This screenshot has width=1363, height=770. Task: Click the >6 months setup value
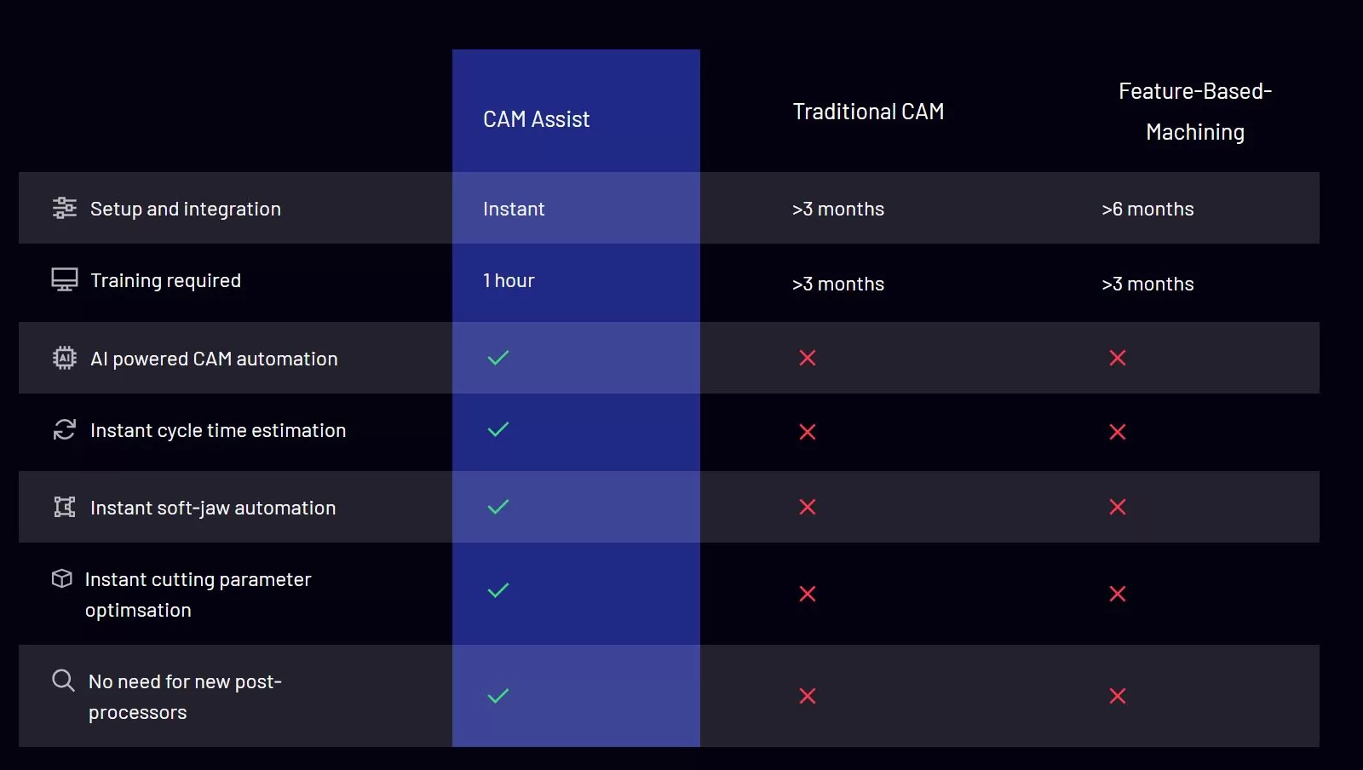coord(1147,209)
